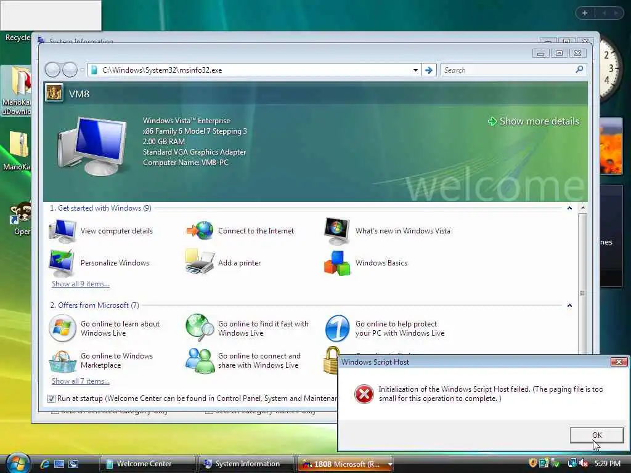This screenshot has height=473, width=631.
Task: Toggle the Run at startup checkbox
Action: 51,398
